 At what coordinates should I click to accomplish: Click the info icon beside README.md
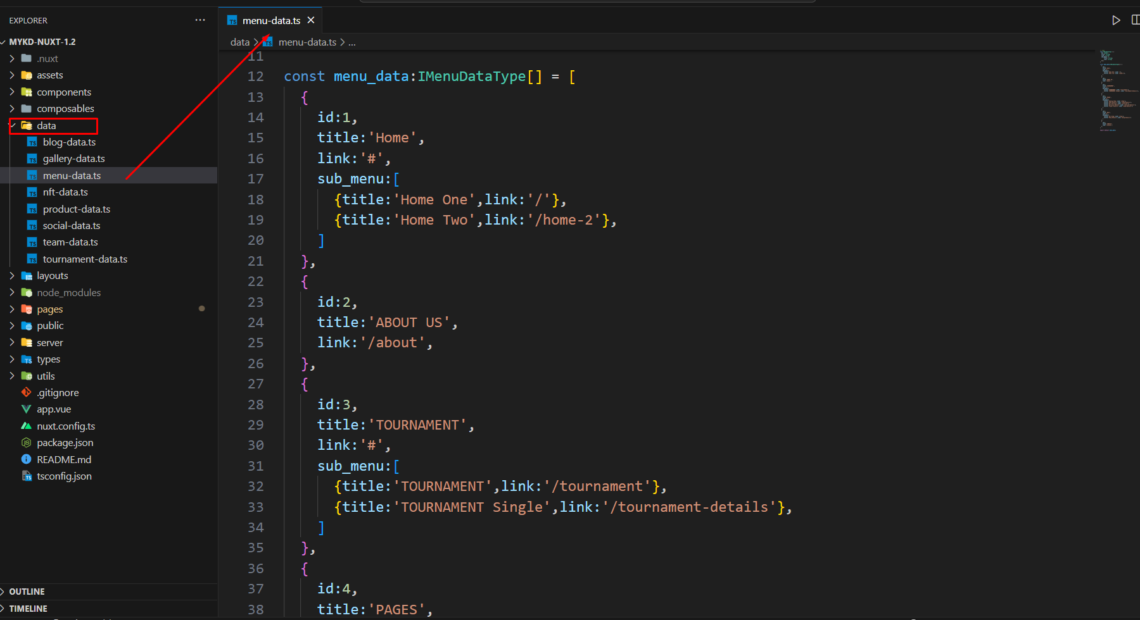[26, 459]
